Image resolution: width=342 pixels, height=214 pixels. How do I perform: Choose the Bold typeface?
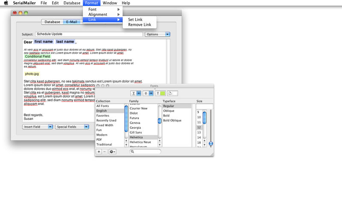[177, 116]
